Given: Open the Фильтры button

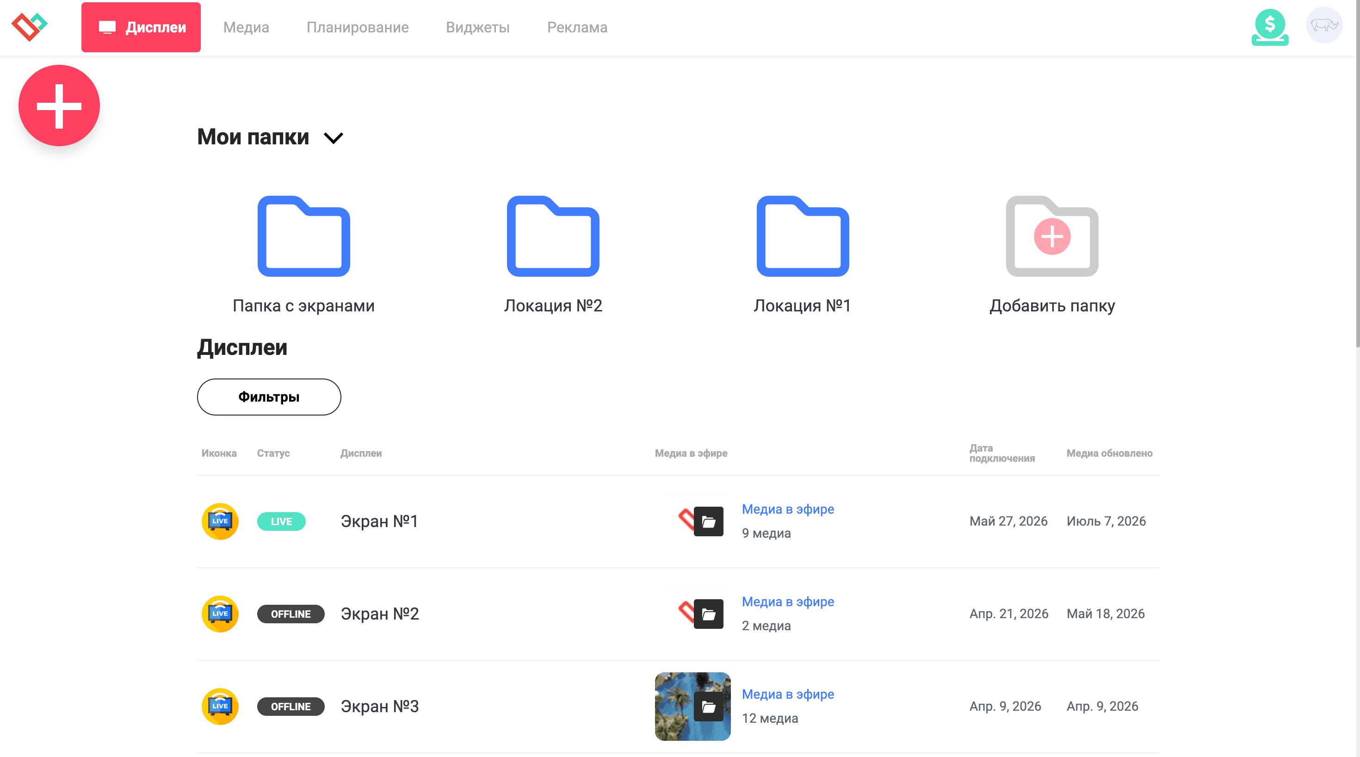Looking at the screenshot, I should click(269, 397).
